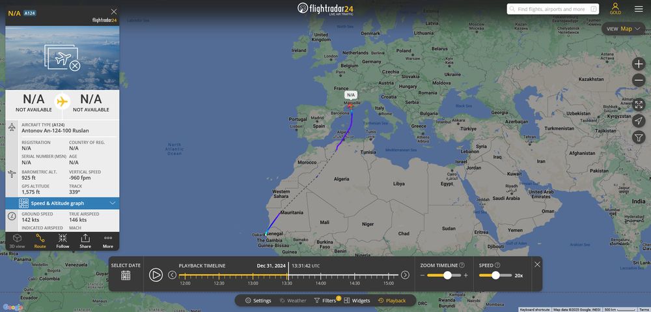The height and width of the screenshot is (312, 651).
Task: Open the More options menu
Action: tap(108, 241)
